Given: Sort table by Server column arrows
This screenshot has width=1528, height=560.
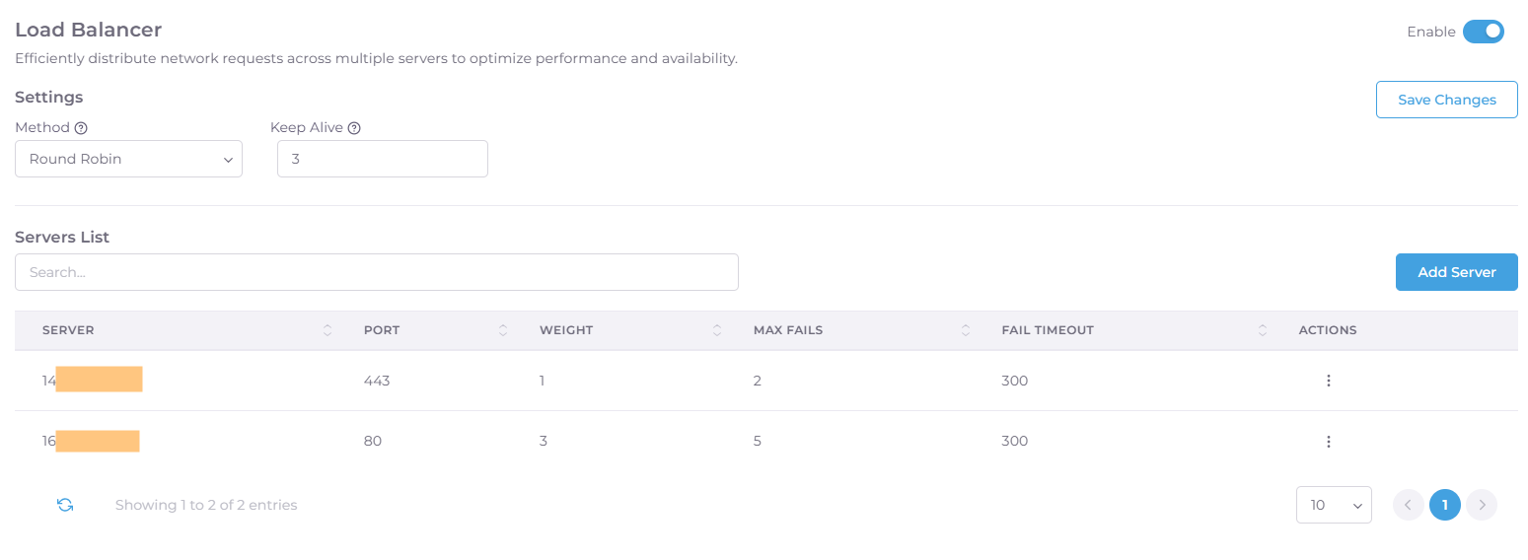Looking at the screenshot, I should [x=327, y=330].
